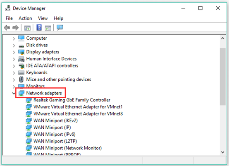Viewport: 229px width, 166px height.
Task: Click the WAN Miniport (IPv6) icon
Action: 29,135
